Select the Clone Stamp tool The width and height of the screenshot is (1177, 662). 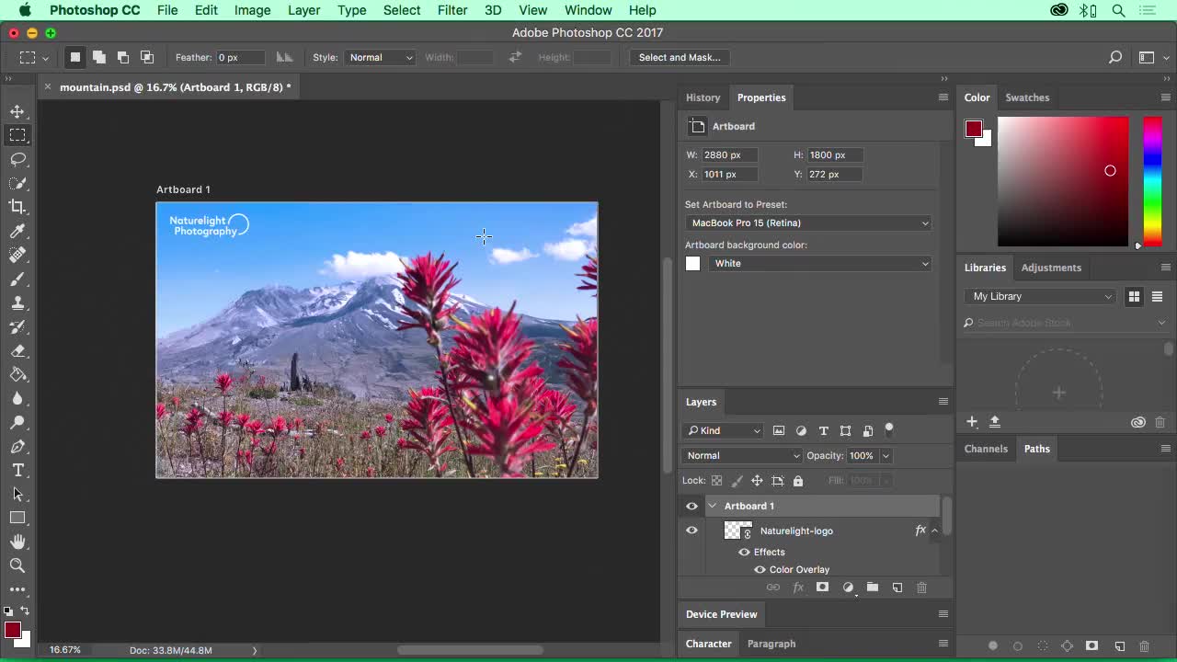[x=18, y=302]
